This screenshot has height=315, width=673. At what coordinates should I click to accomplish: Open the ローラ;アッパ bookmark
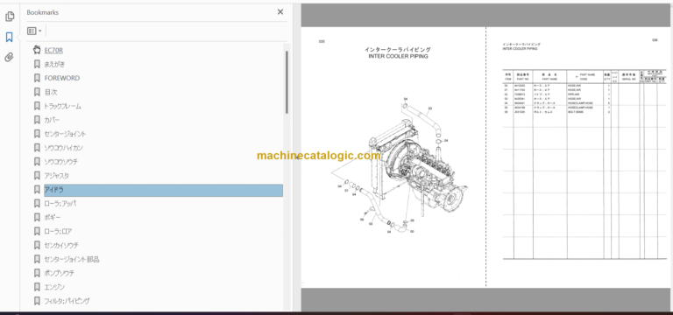pos(60,204)
